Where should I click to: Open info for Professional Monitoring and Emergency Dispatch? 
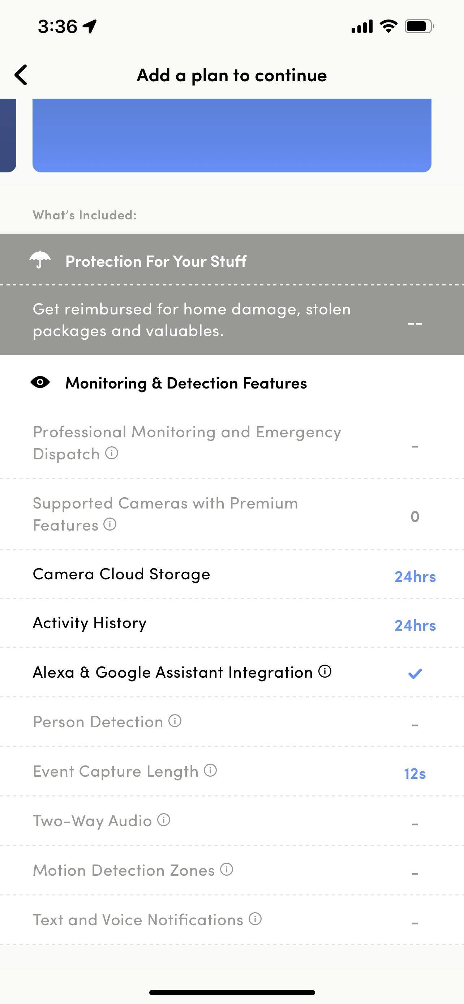[112, 453]
